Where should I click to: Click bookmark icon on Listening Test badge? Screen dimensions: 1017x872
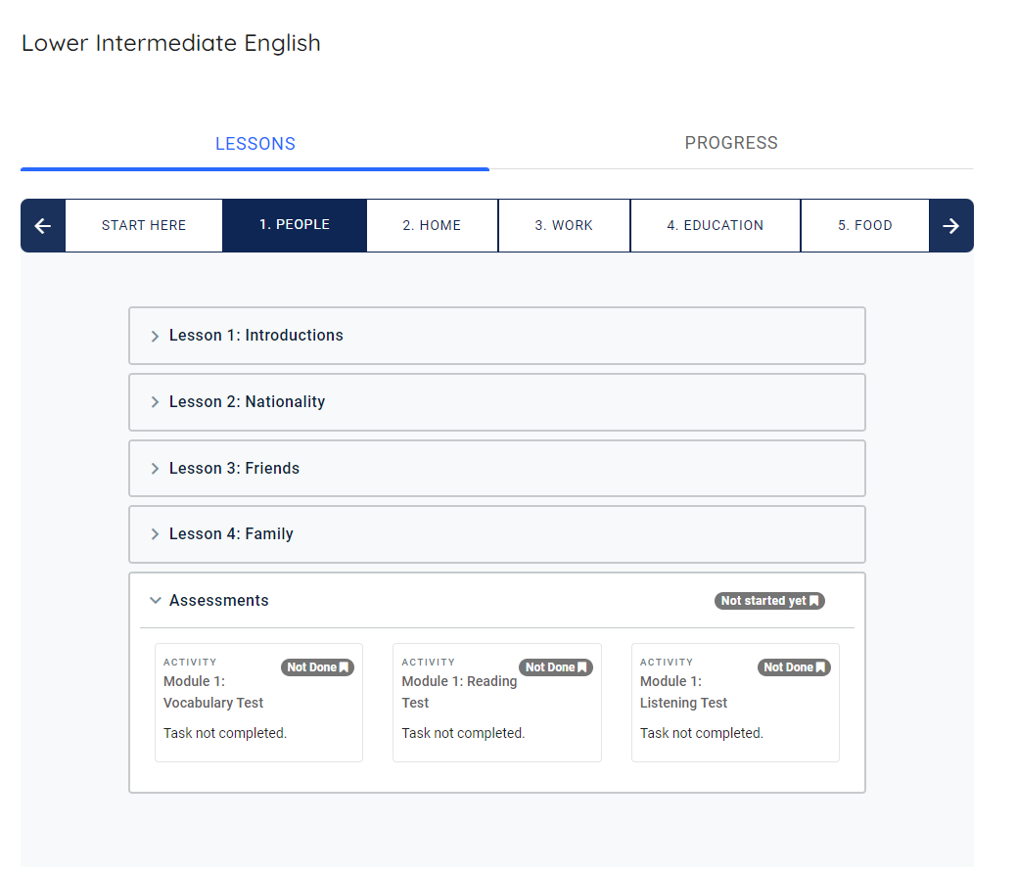820,666
